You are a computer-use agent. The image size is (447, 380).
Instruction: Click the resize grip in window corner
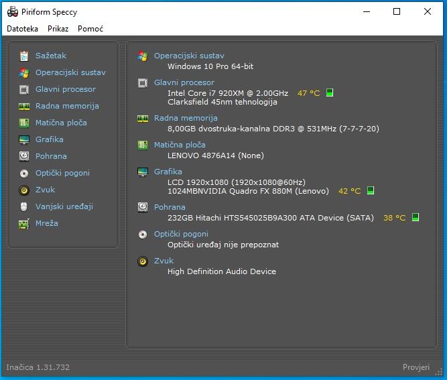click(x=439, y=372)
